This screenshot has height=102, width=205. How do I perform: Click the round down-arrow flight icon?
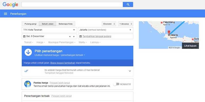click(x=28, y=52)
